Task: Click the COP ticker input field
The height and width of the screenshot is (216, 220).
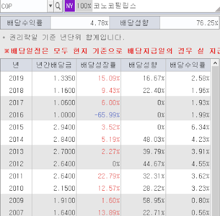Action: pos(24,6)
